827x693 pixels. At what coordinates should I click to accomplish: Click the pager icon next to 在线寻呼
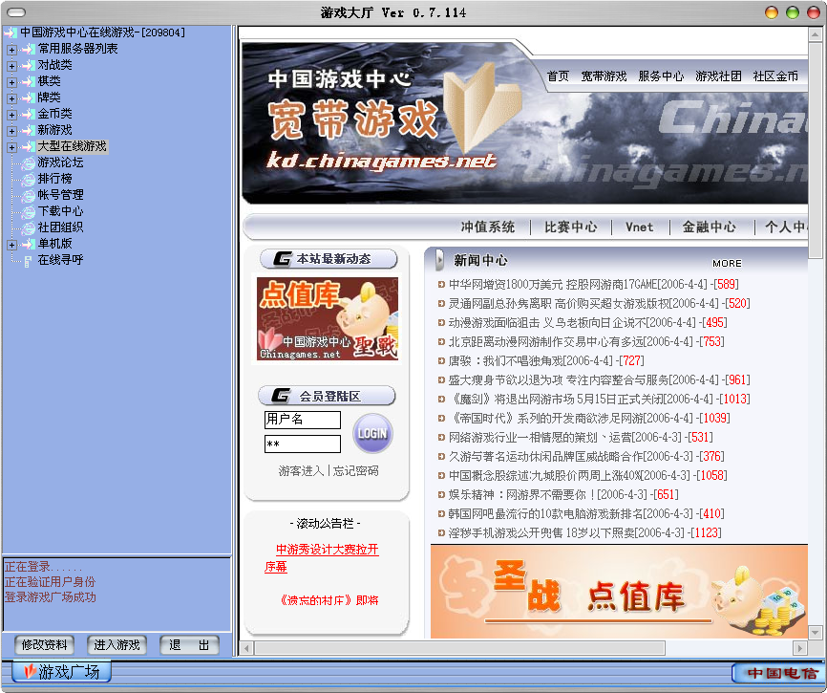28,261
